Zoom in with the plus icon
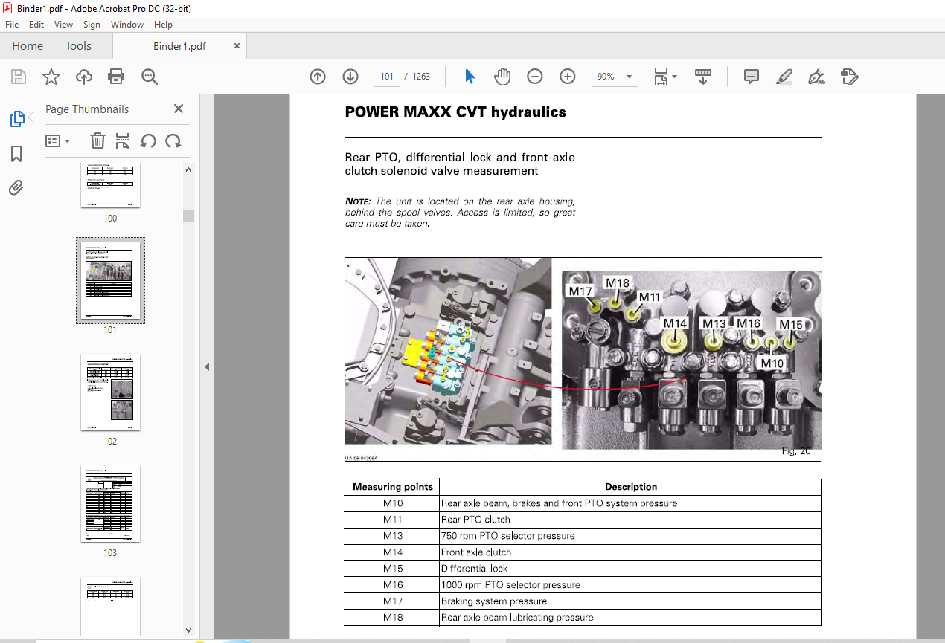945x643 pixels. [568, 77]
